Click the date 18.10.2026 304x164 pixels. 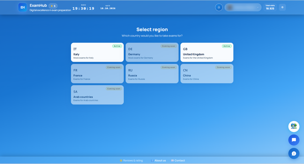[108, 8]
